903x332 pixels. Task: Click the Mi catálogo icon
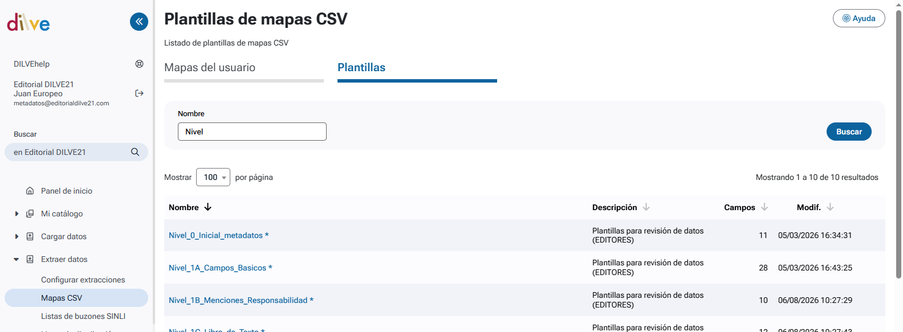tap(30, 214)
